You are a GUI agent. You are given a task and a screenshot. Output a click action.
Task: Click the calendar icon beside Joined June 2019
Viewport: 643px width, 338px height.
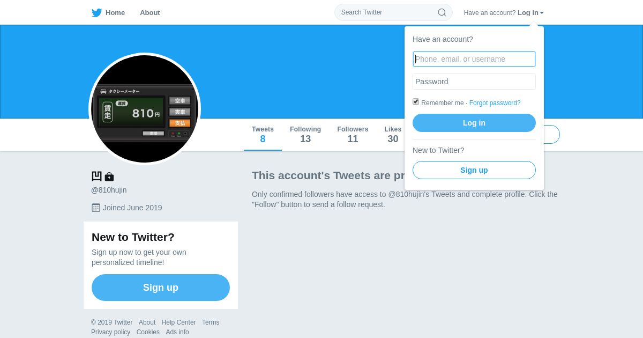tap(96, 208)
